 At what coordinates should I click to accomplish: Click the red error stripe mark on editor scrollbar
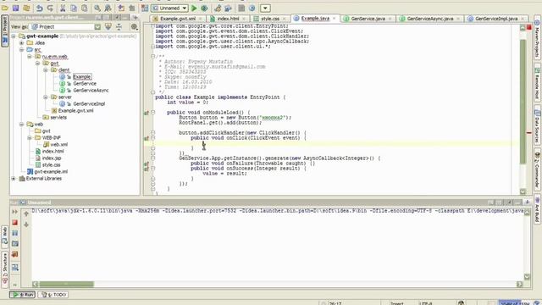[x=529, y=133]
